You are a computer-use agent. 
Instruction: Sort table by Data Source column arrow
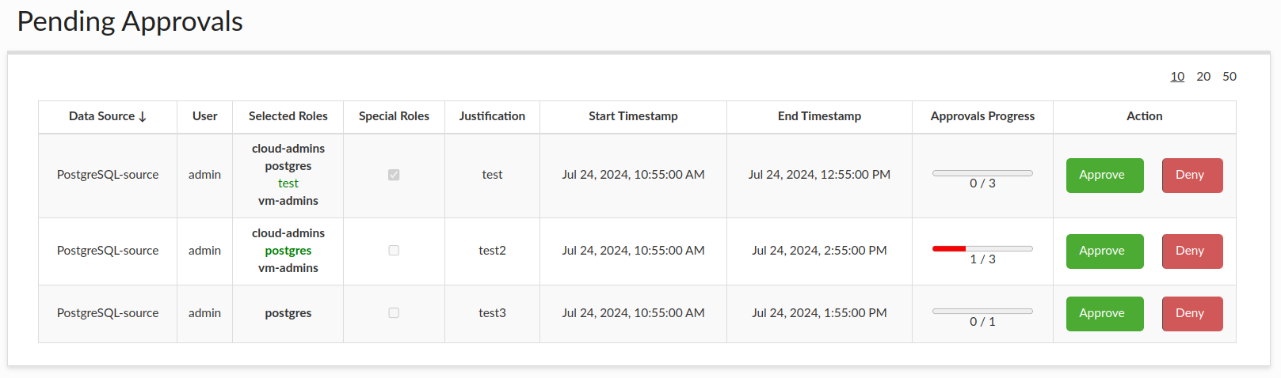click(143, 117)
